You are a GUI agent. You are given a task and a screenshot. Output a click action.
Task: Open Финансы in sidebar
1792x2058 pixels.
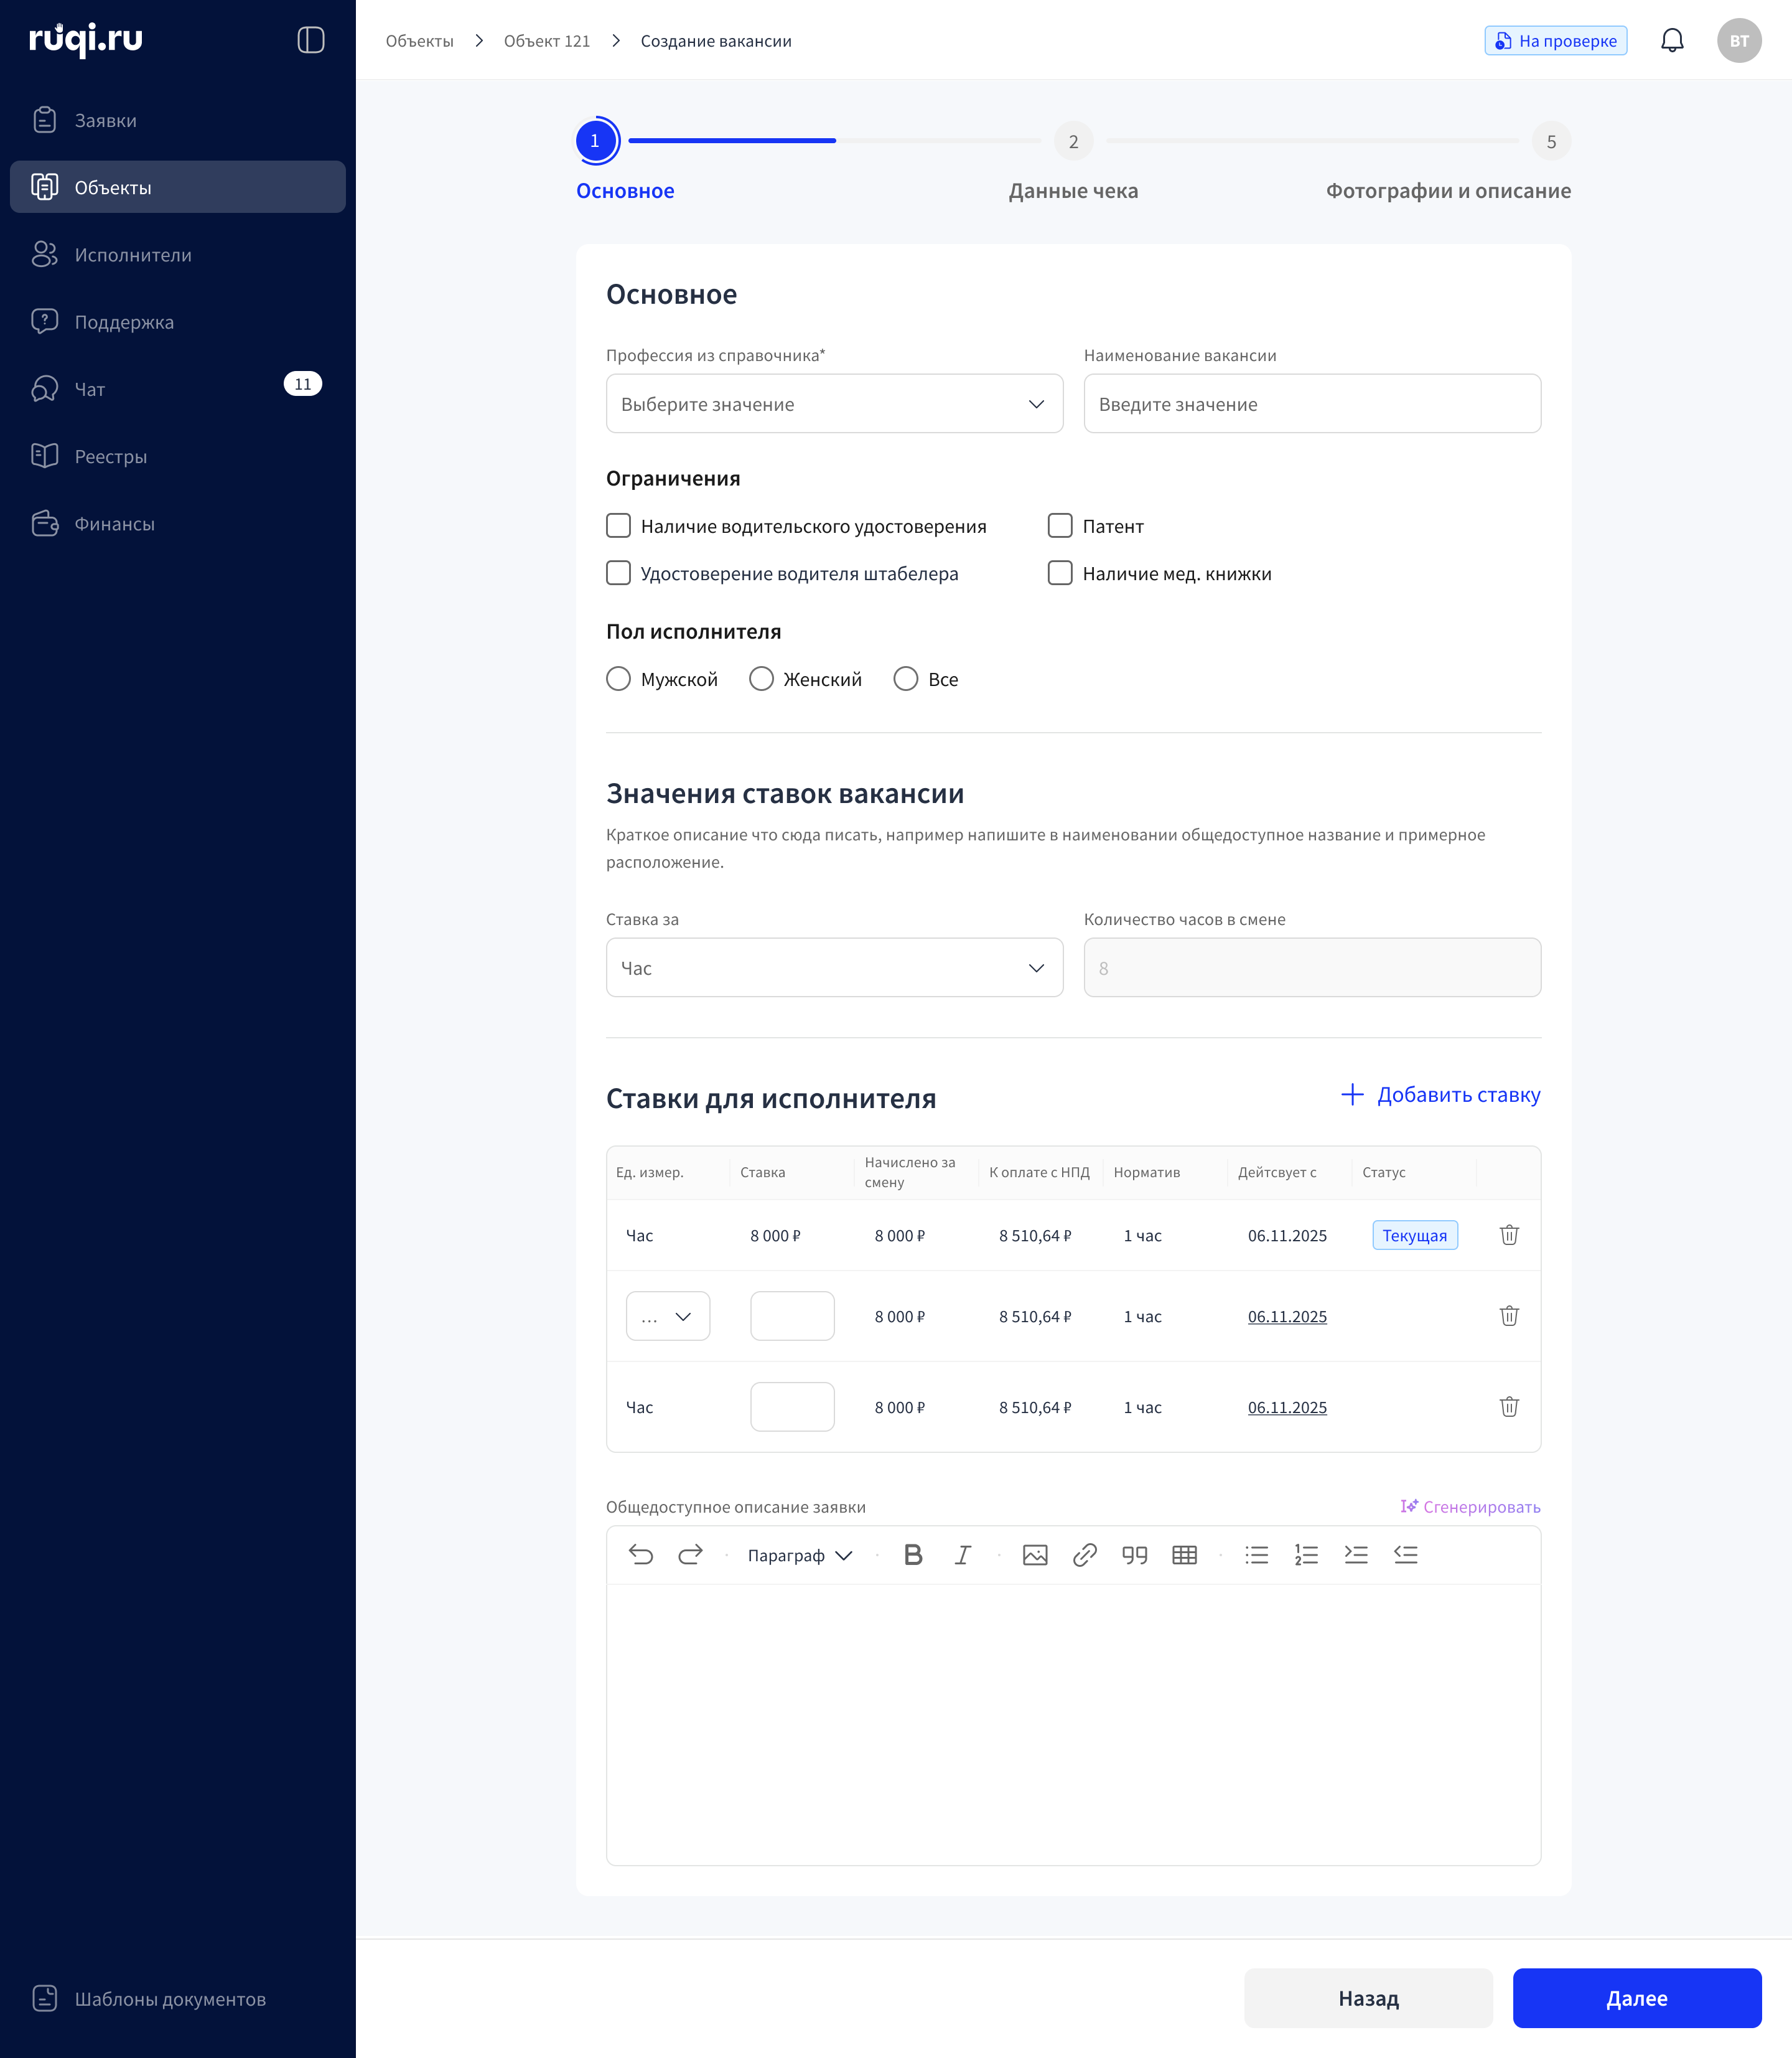[x=178, y=524]
